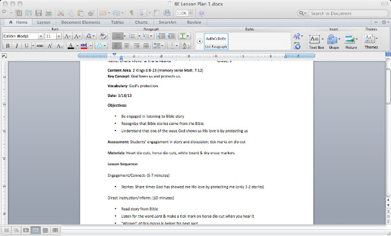Apply subscript formatting
The image size is (391, 236).
(x=59, y=46)
